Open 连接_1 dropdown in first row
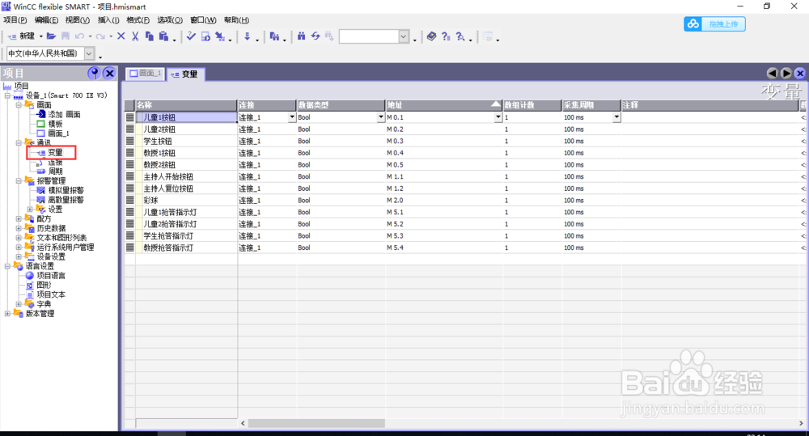809x436 pixels. tap(292, 117)
